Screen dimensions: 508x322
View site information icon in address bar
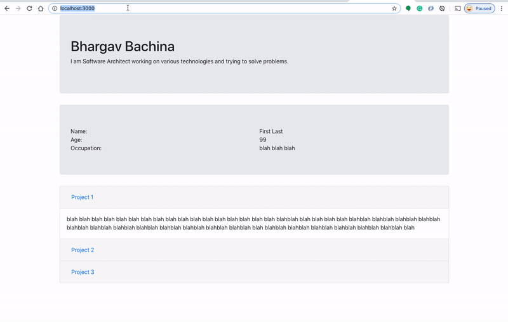55,8
